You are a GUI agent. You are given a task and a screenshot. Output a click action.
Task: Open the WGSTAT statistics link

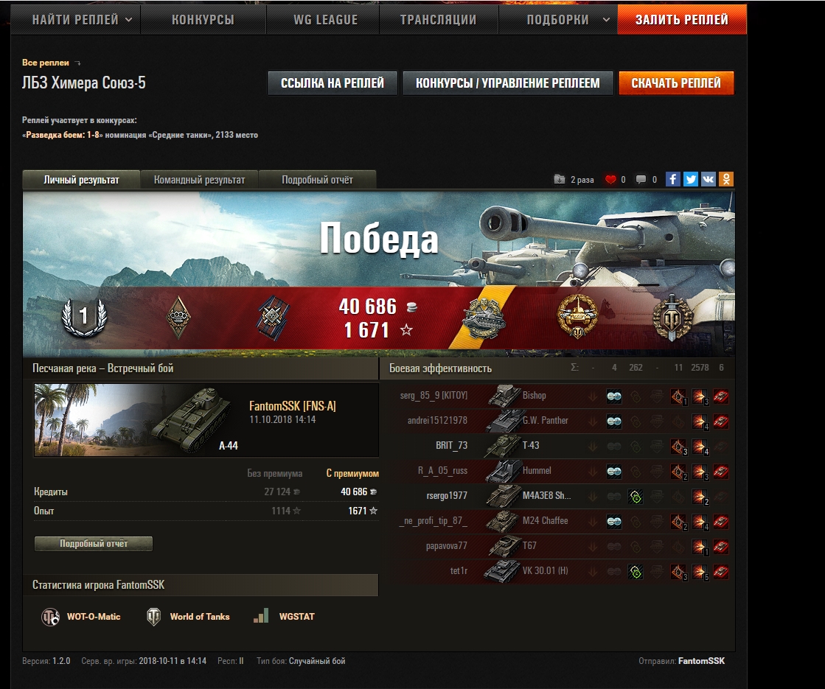(x=296, y=617)
